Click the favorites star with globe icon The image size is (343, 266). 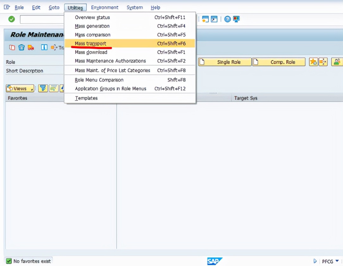click(314, 62)
